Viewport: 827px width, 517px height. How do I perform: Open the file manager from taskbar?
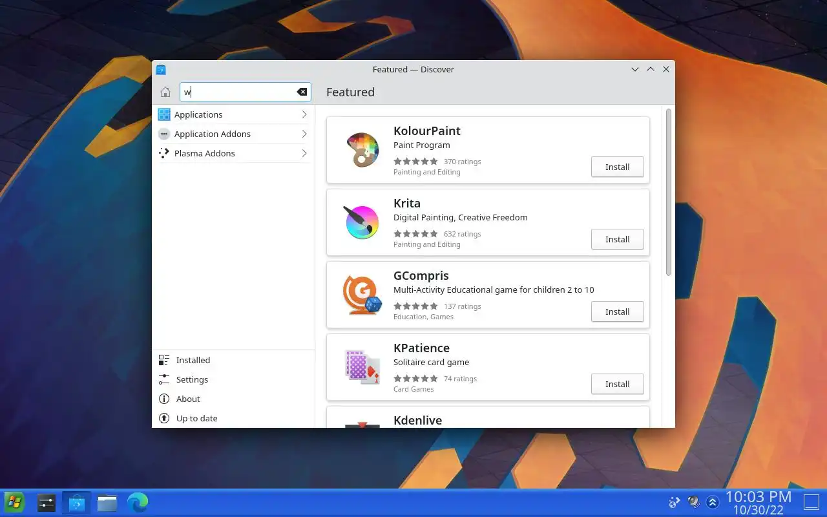point(107,502)
